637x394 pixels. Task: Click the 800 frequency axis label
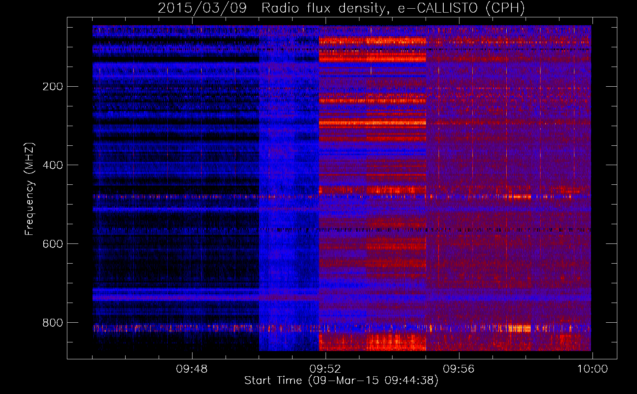pos(53,323)
